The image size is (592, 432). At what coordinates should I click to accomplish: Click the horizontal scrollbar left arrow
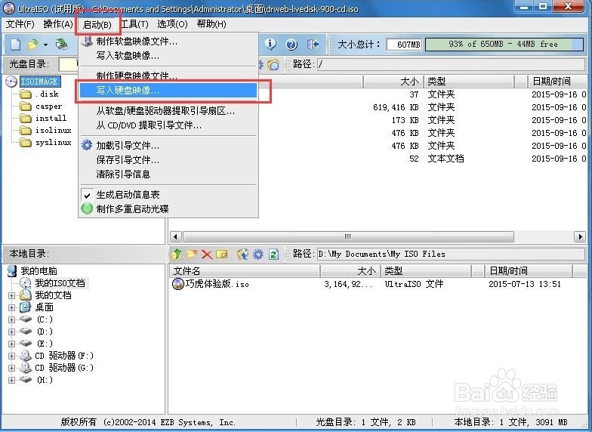(x=175, y=237)
